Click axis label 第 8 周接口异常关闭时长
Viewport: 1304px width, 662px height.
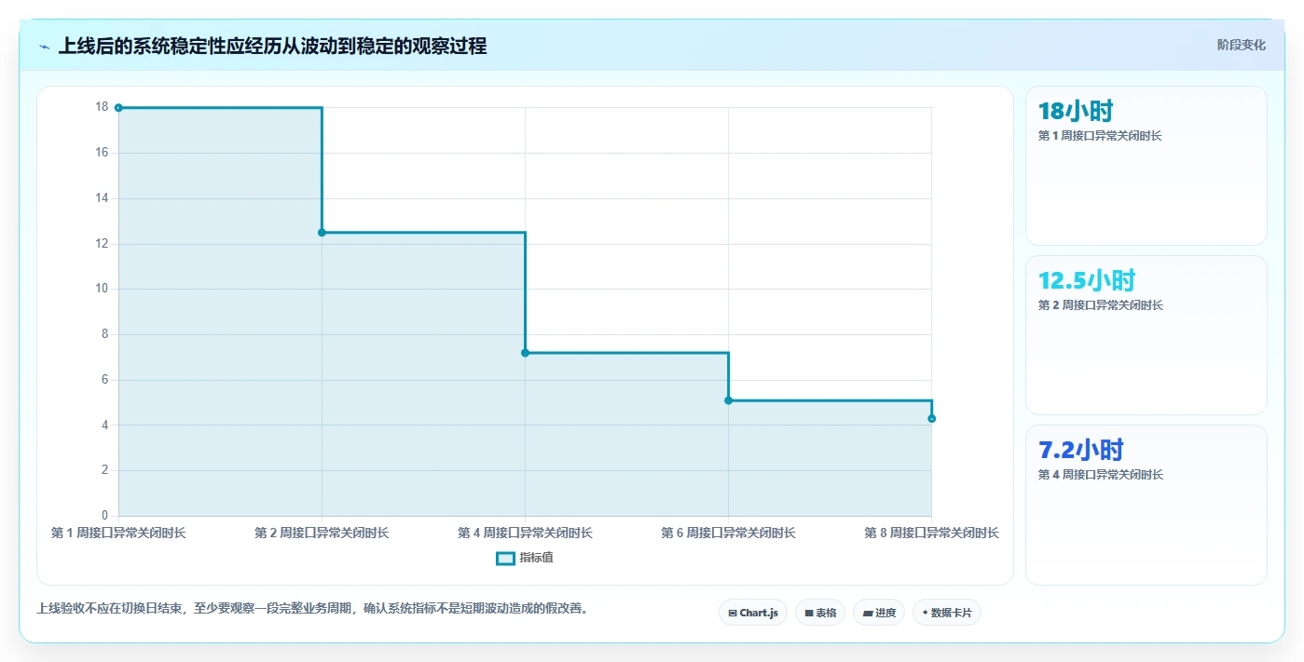pos(931,533)
